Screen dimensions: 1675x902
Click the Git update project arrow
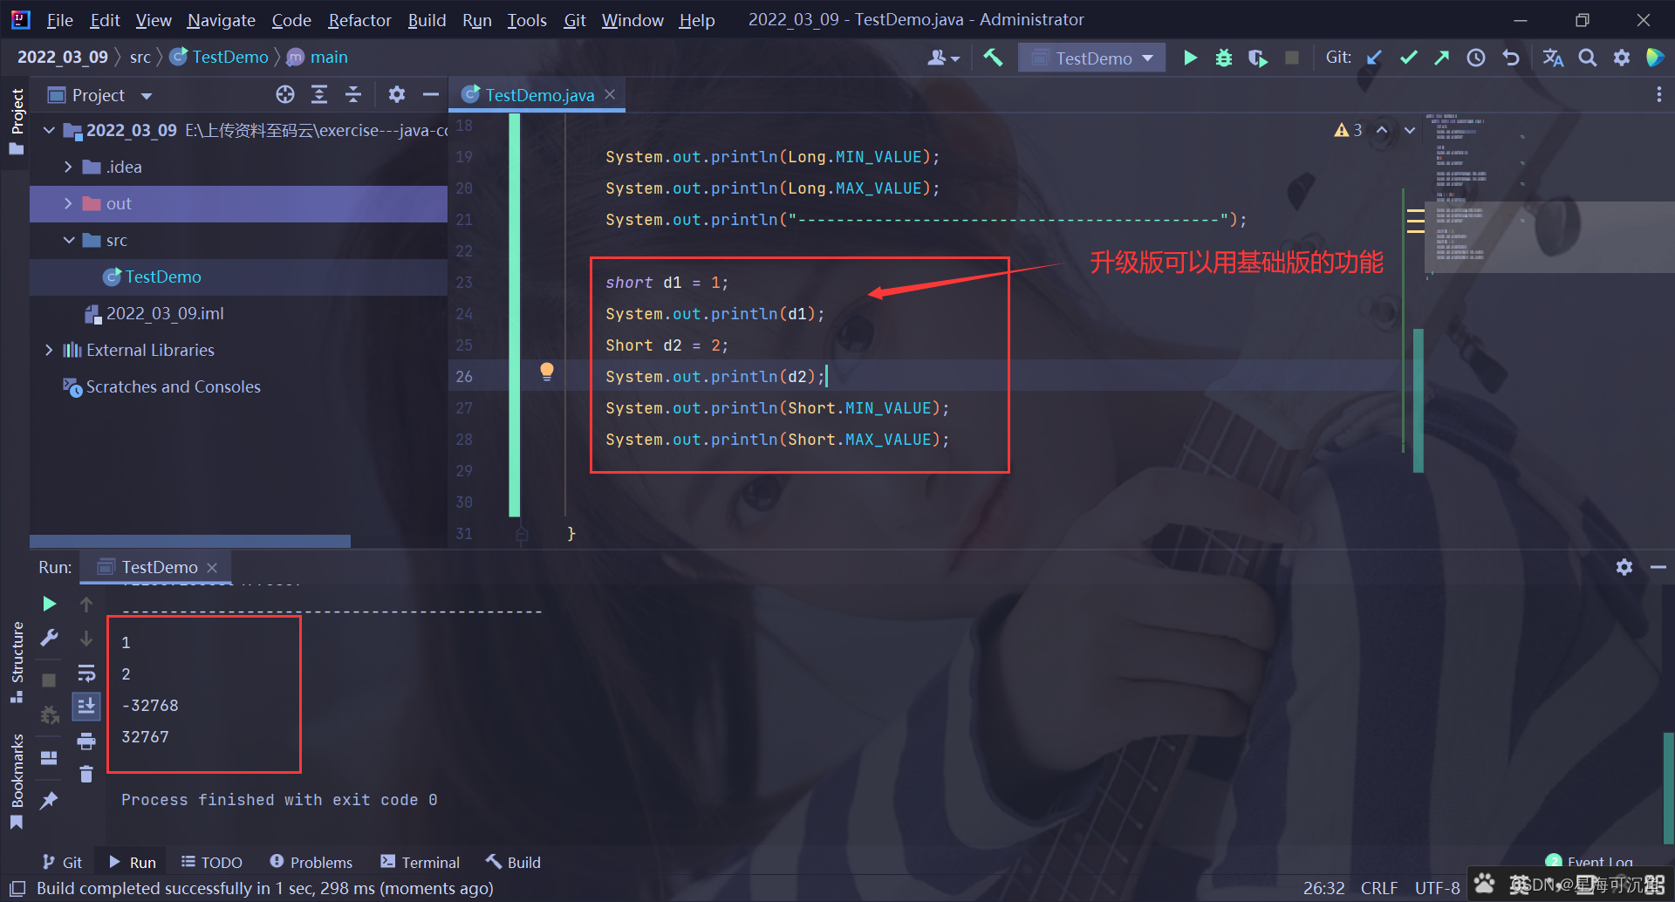pos(1374,58)
